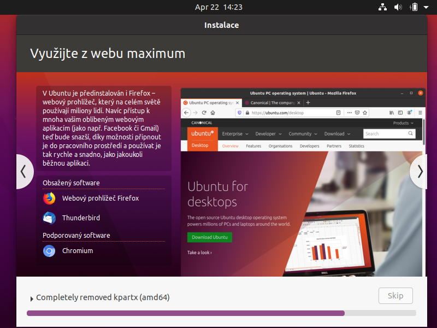Click the Firefox forward arrow button
Image resolution: width=437 pixels, height=328 pixels.
click(x=196, y=113)
